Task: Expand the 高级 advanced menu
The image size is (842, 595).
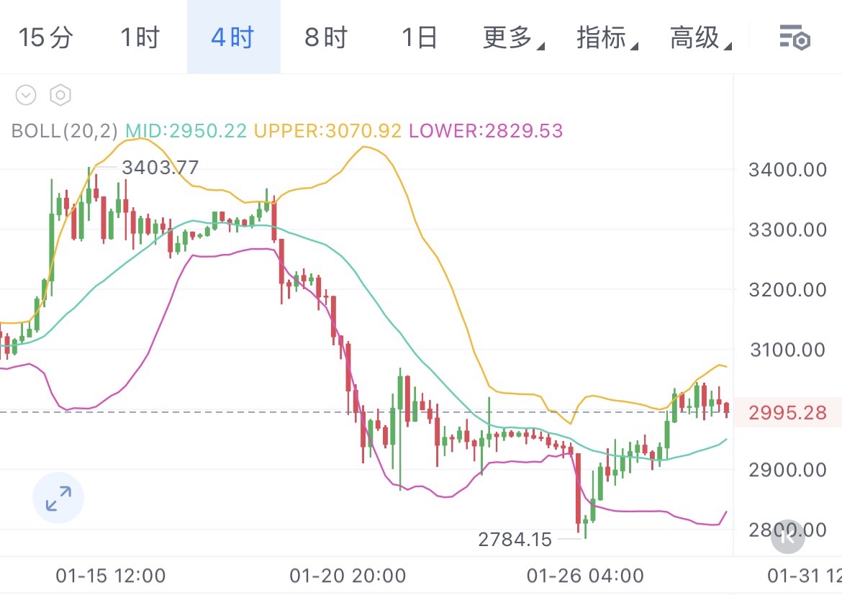Action: click(x=700, y=37)
